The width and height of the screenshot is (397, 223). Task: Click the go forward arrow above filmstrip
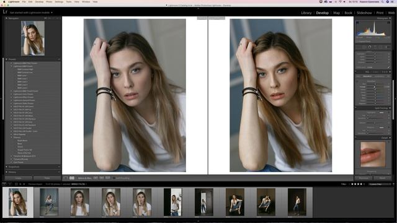point(24,184)
